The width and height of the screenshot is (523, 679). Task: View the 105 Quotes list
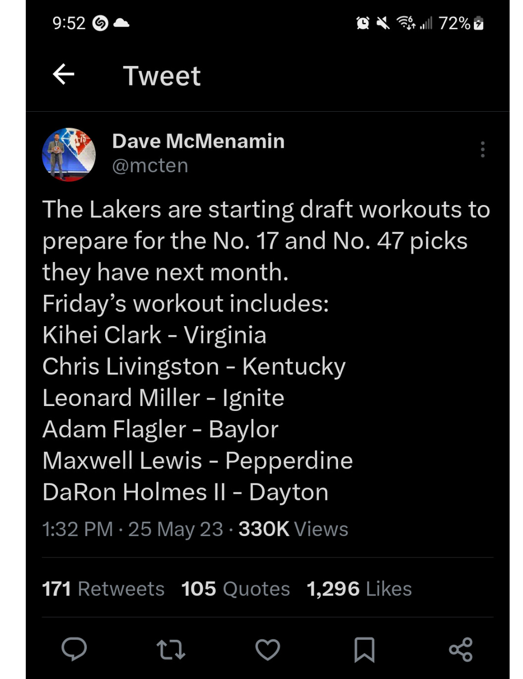235,589
